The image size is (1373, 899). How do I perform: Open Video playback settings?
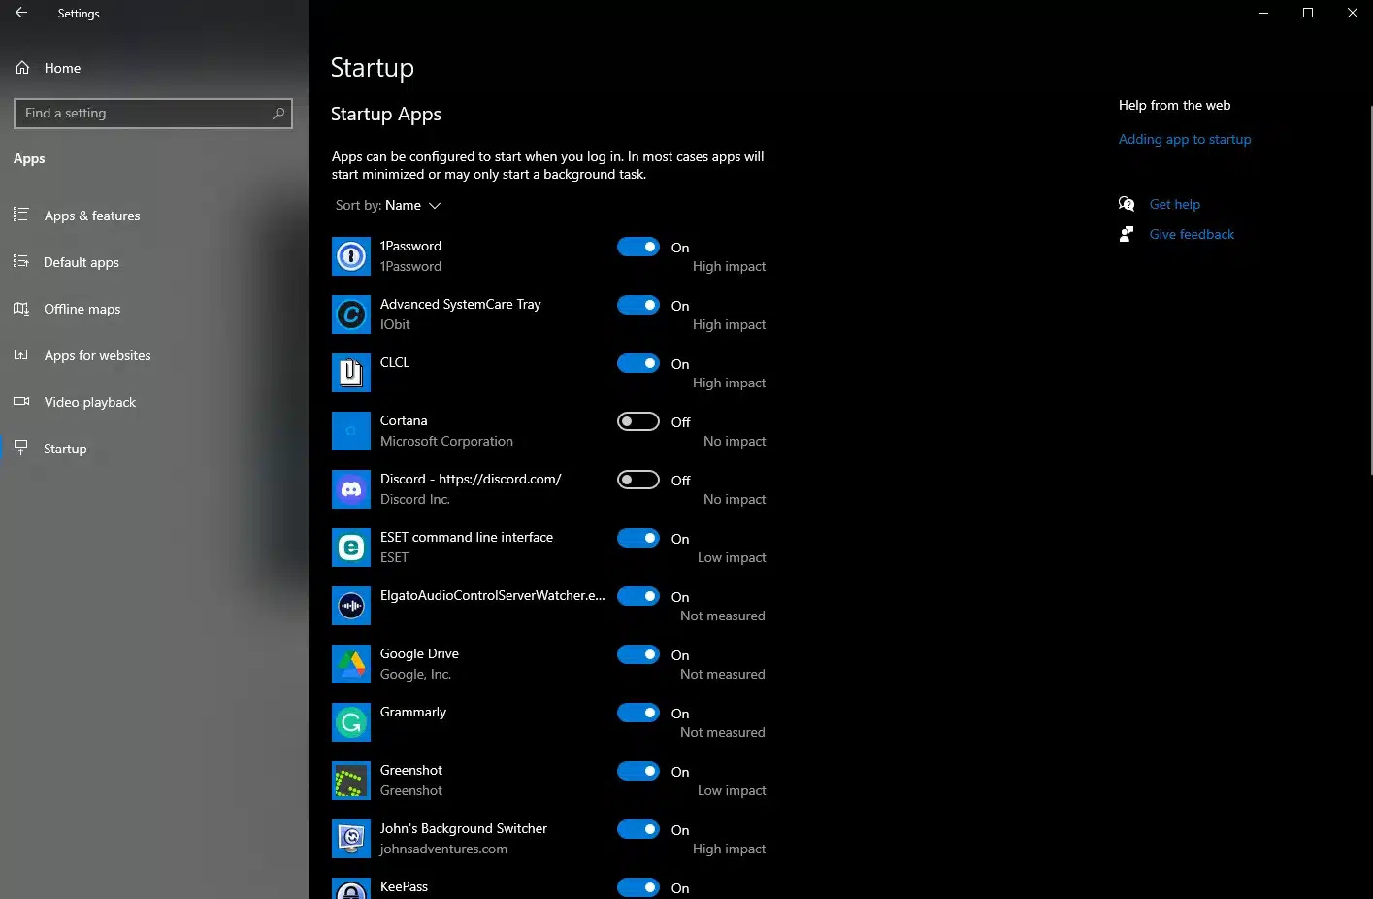point(89,402)
